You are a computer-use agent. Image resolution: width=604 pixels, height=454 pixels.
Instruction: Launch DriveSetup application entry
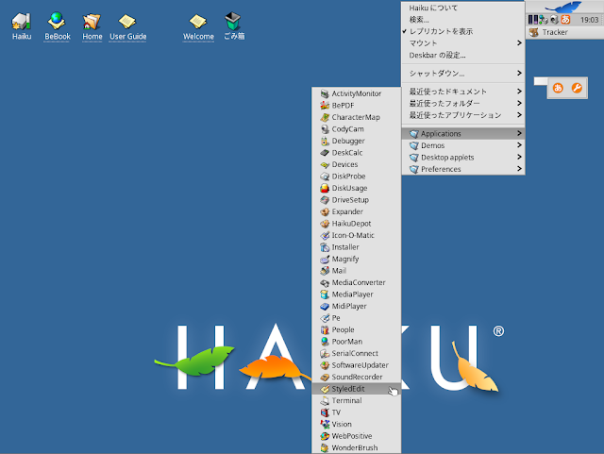[x=357, y=200]
